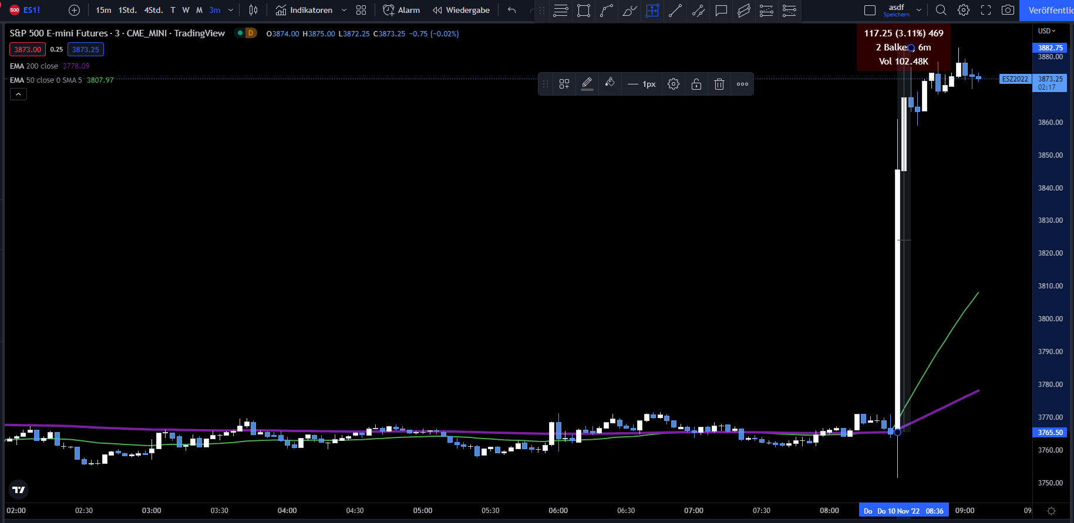Click the measurement info box showing 117.25 (3.11%)

pyautogui.click(x=904, y=47)
